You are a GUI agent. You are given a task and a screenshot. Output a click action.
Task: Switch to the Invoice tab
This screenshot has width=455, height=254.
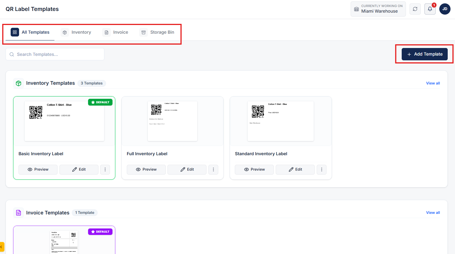(115, 32)
